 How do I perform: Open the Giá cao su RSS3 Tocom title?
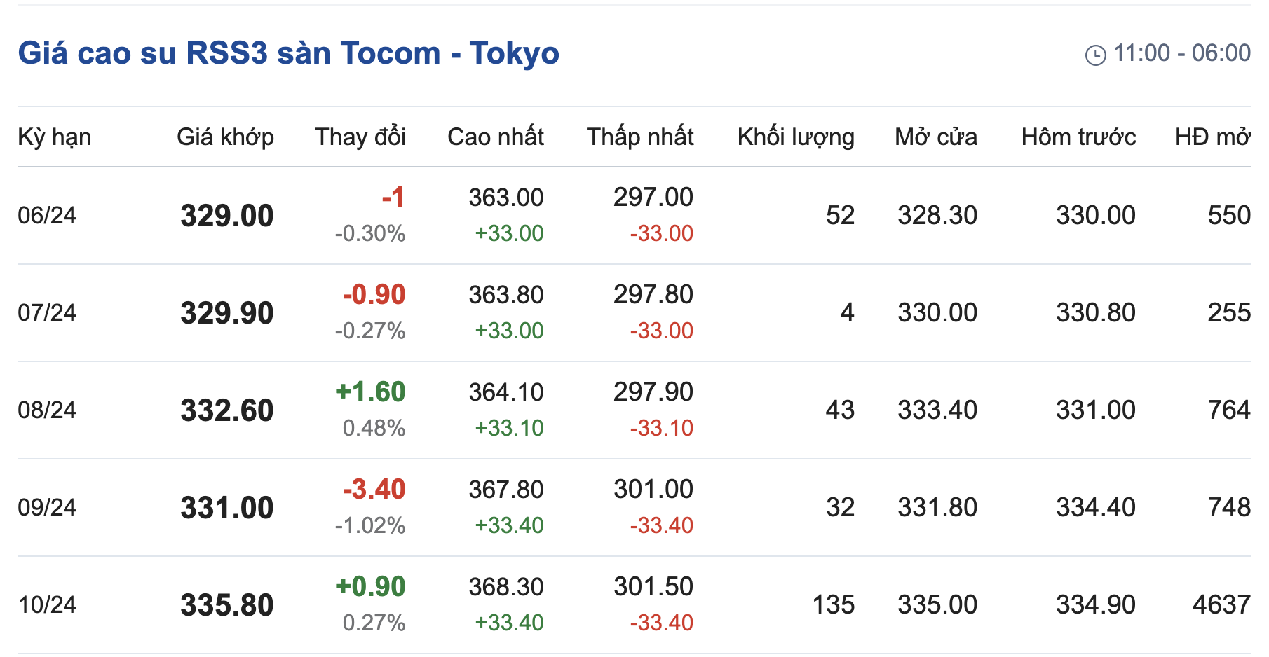[288, 53]
